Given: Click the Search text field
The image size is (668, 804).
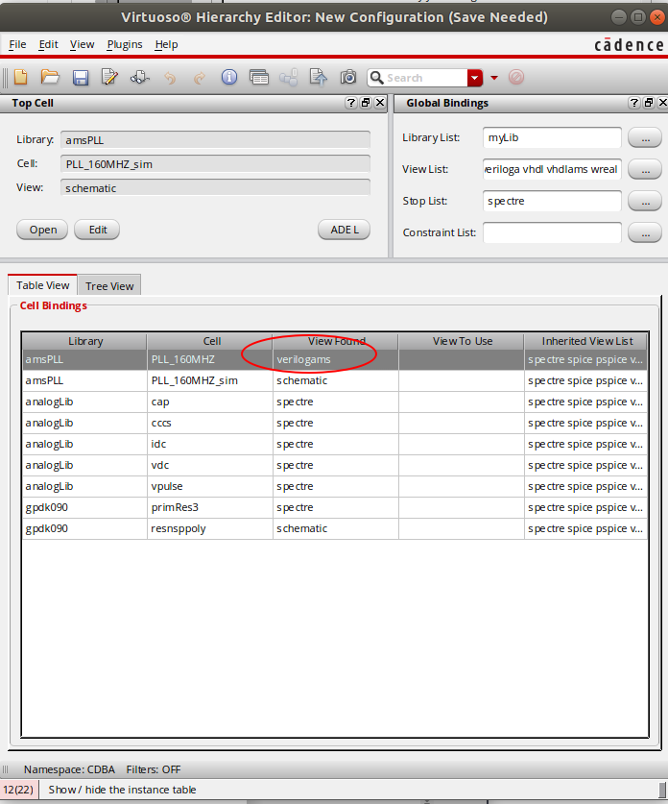Looking at the screenshot, I should coord(425,78).
